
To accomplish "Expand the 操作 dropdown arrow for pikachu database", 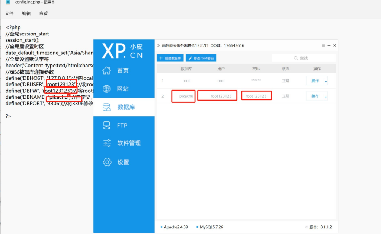I will tap(326, 97).
